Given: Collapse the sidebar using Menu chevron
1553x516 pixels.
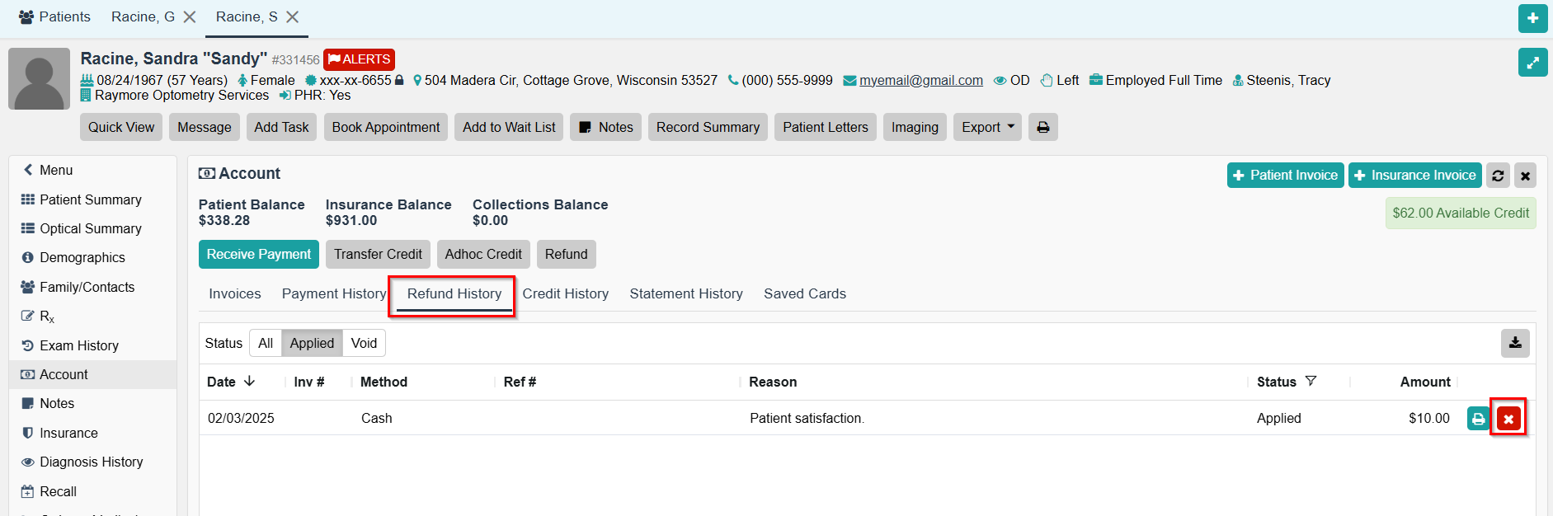Looking at the screenshot, I should (28, 170).
